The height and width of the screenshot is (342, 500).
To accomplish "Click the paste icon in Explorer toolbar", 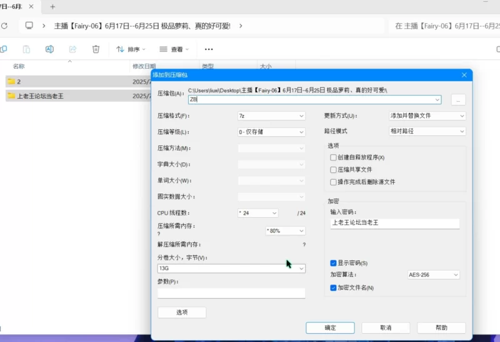I will coord(26,49).
